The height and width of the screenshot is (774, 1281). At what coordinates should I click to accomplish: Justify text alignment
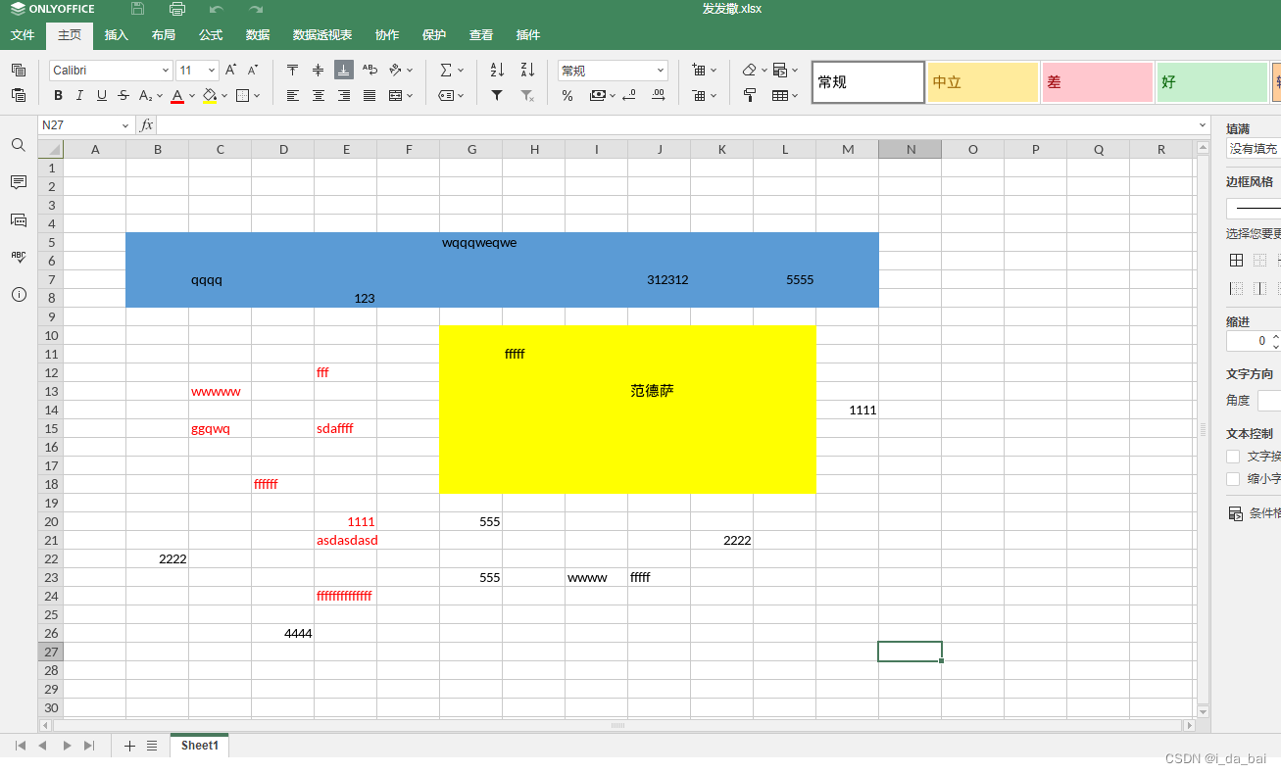pyautogui.click(x=370, y=95)
